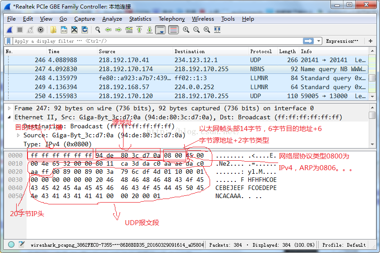
Task: Expand the Frame 247 tree node
Action: click(9, 108)
